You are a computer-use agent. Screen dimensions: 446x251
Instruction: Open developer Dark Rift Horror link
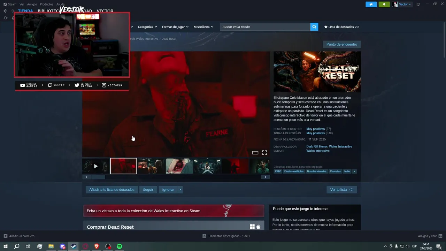[317, 147]
